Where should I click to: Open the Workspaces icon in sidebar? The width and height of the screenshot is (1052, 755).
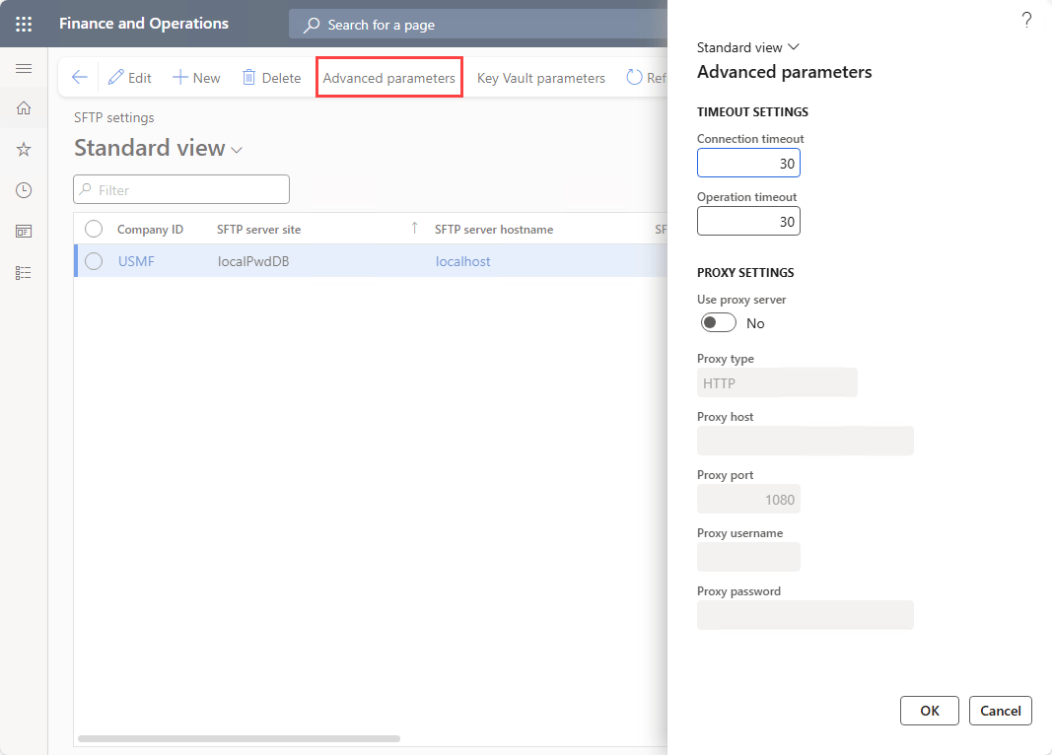click(x=24, y=232)
